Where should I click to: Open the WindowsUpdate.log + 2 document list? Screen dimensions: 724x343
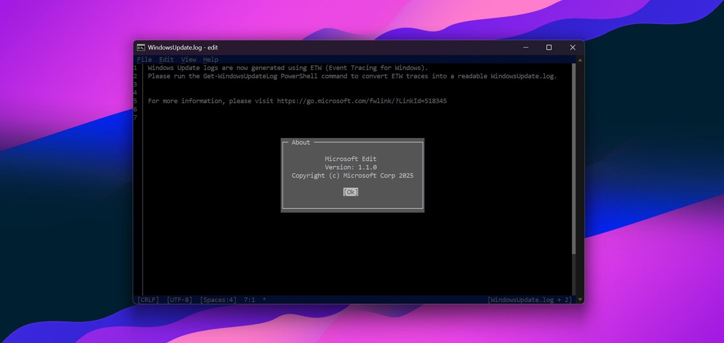[530, 300]
